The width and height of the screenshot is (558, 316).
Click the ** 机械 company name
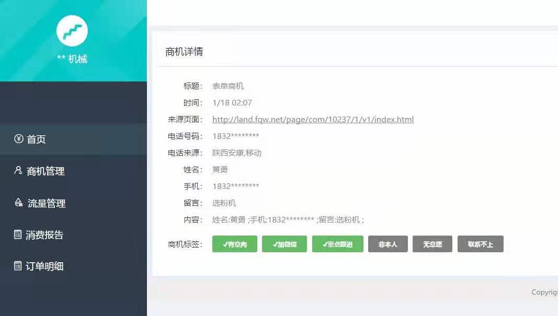[72, 58]
